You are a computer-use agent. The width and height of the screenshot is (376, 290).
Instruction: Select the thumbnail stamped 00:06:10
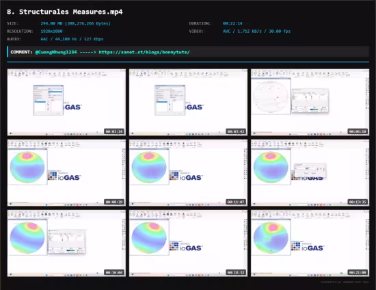(310, 102)
